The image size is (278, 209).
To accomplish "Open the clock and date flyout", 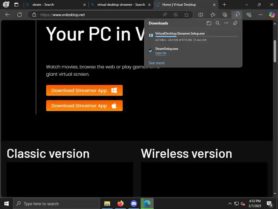I will click(x=255, y=204).
